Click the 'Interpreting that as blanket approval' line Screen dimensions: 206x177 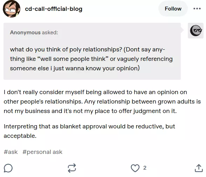click(89, 127)
